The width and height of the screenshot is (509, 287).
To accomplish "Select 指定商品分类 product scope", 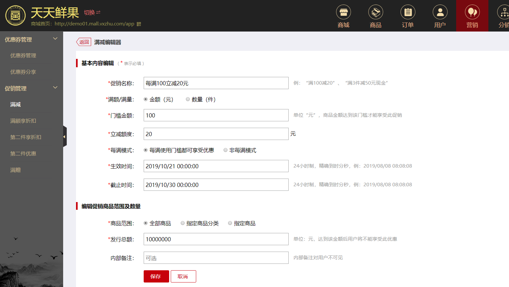I will pyautogui.click(x=183, y=223).
